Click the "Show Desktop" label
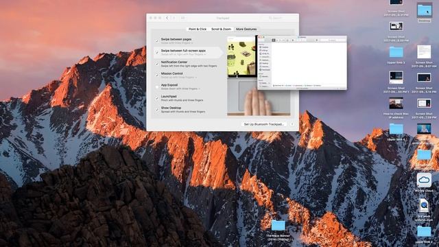 171,108
